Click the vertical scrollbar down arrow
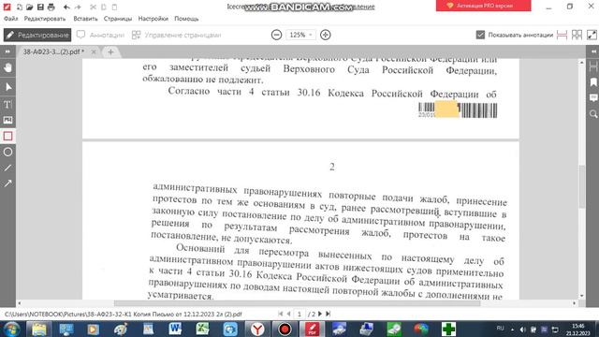The height and width of the screenshot is (337, 599). click(582, 296)
